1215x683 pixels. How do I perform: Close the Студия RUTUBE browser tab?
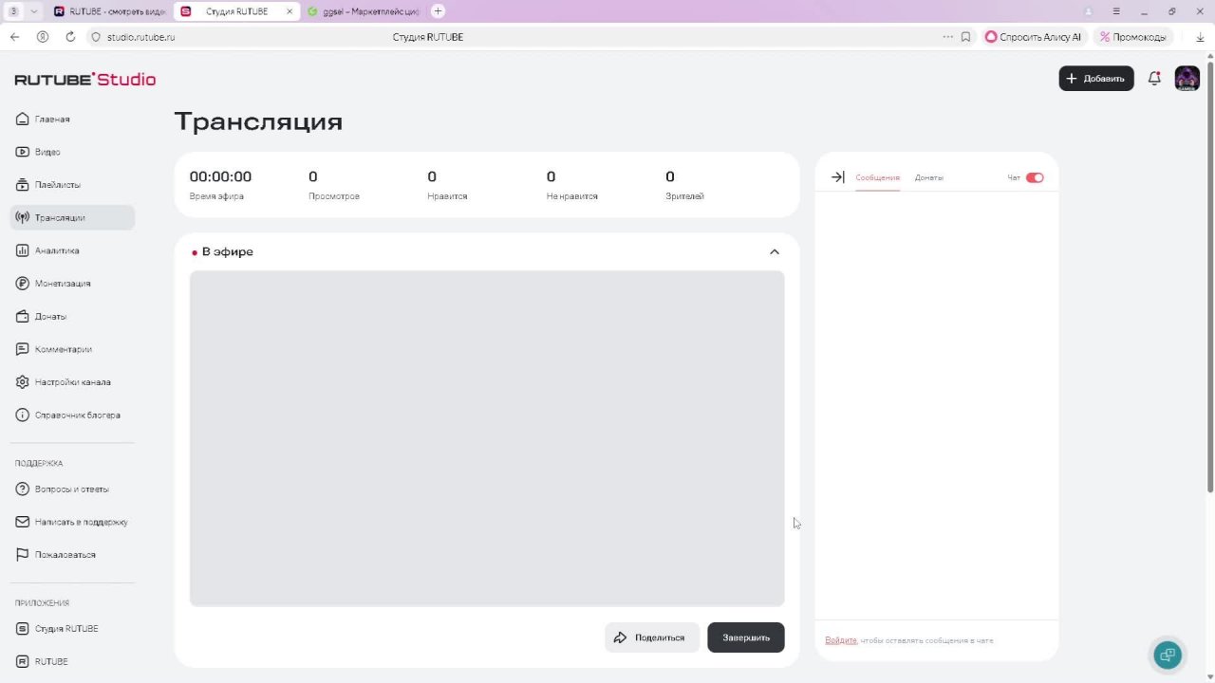point(290,11)
